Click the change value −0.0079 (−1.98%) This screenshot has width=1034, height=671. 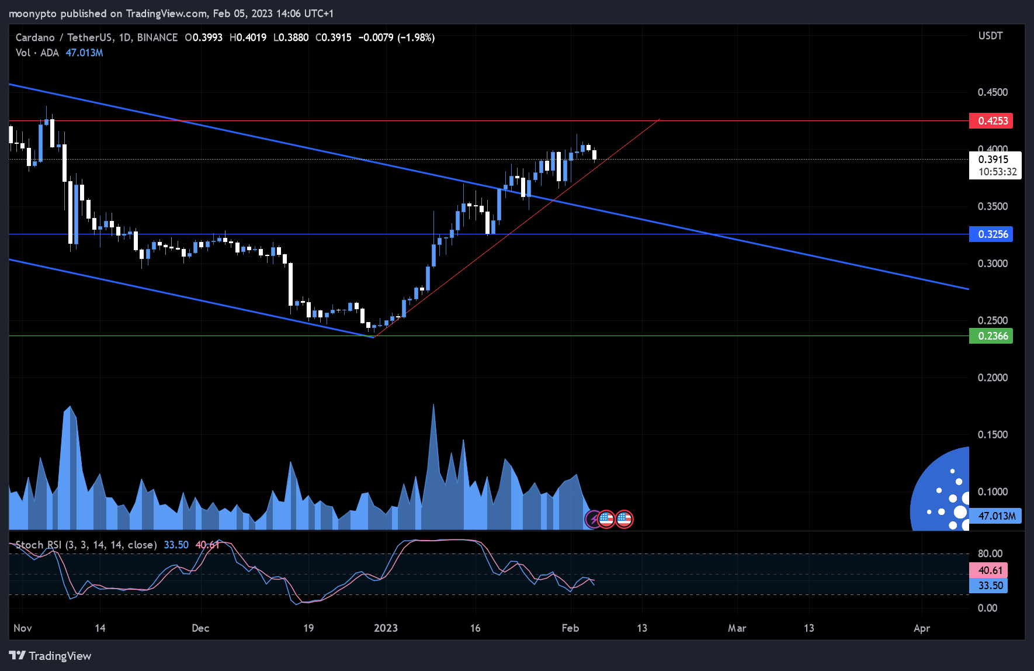397,37
